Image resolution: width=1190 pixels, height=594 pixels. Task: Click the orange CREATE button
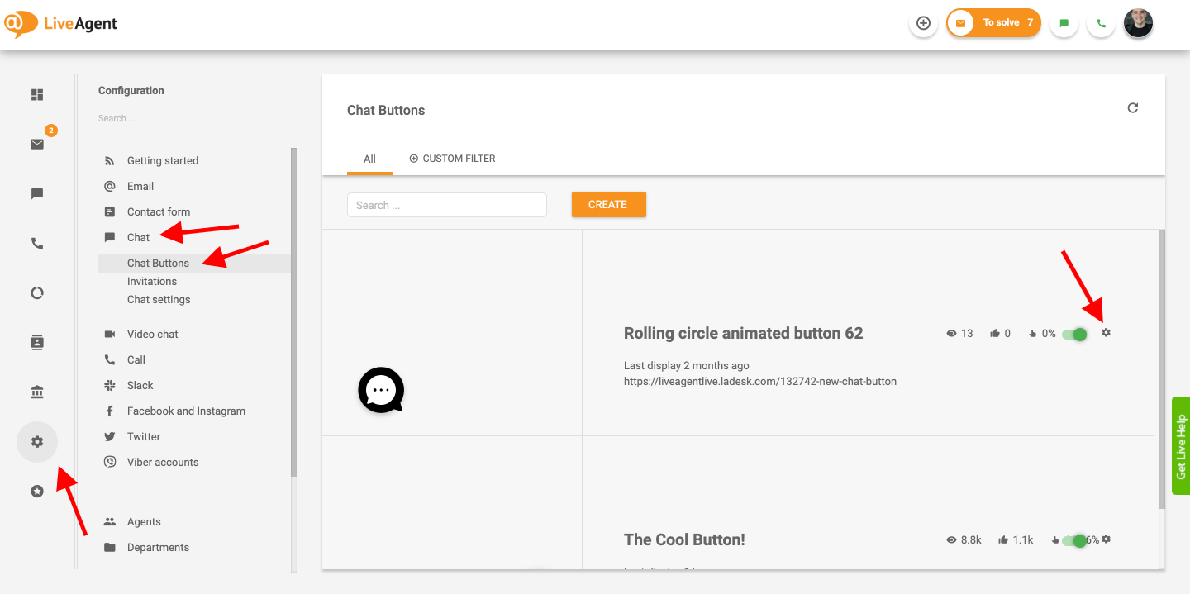pyautogui.click(x=608, y=205)
